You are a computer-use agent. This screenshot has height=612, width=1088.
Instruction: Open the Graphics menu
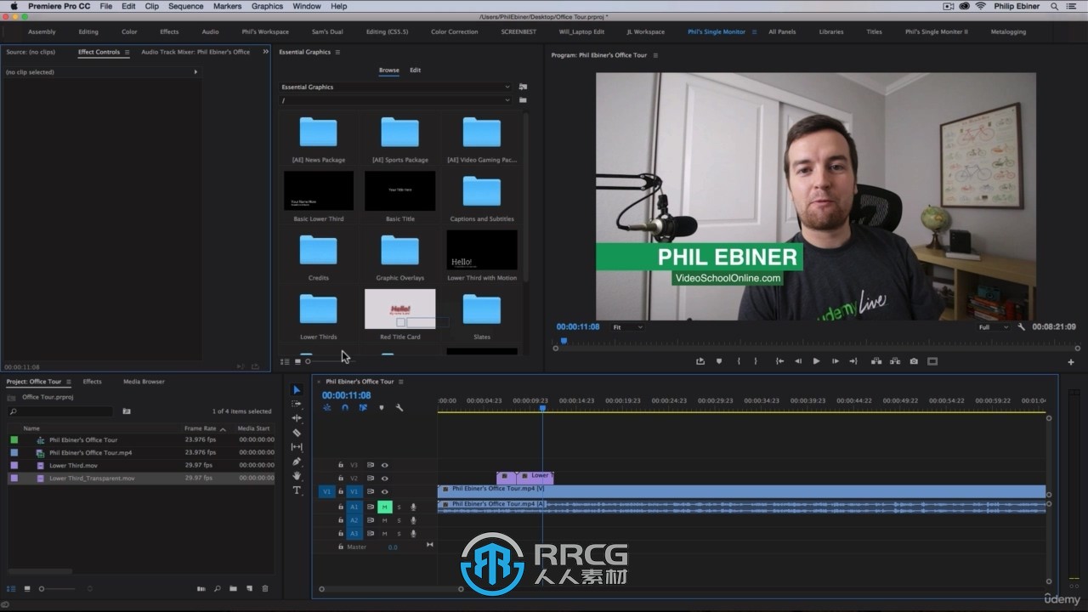coord(267,6)
